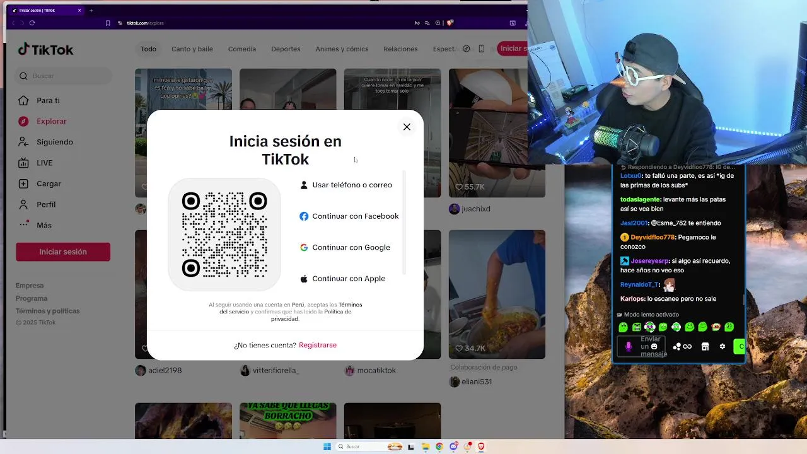Viewport: 807px width, 454px height.
Task: Click the purple microphone icon in chat
Action: coord(628,347)
